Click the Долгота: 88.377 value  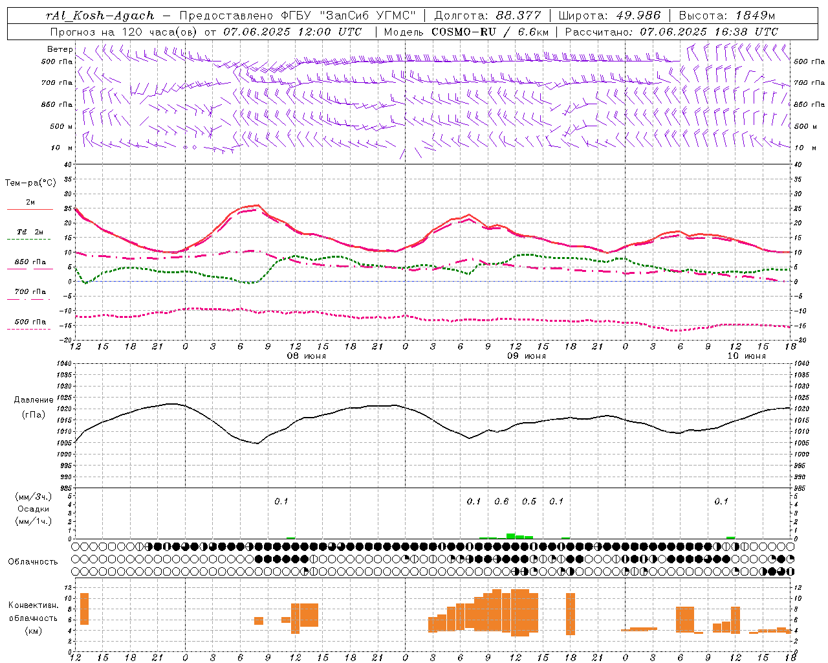tap(487, 16)
